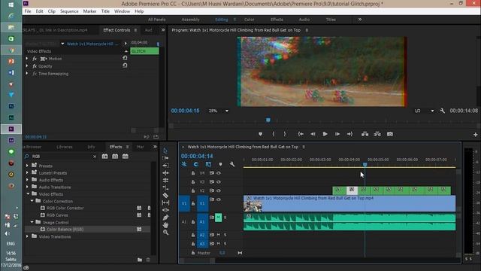Reset the Motion effect
The image size is (481, 271).
click(125, 58)
